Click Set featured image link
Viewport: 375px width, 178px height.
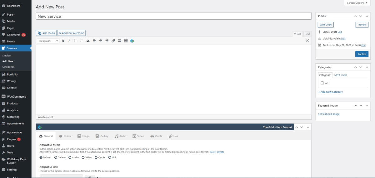point(329,114)
